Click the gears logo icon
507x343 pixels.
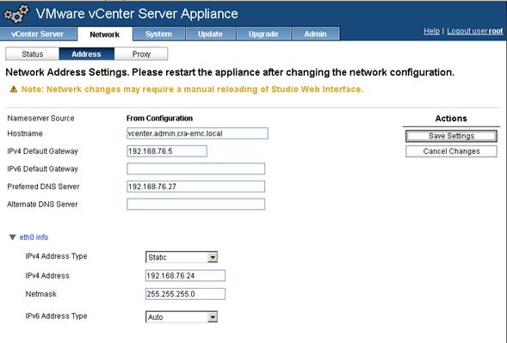pos(16,14)
